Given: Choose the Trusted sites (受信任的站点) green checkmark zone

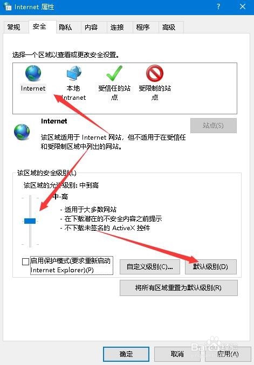Looking at the screenshot, I should [x=114, y=73].
